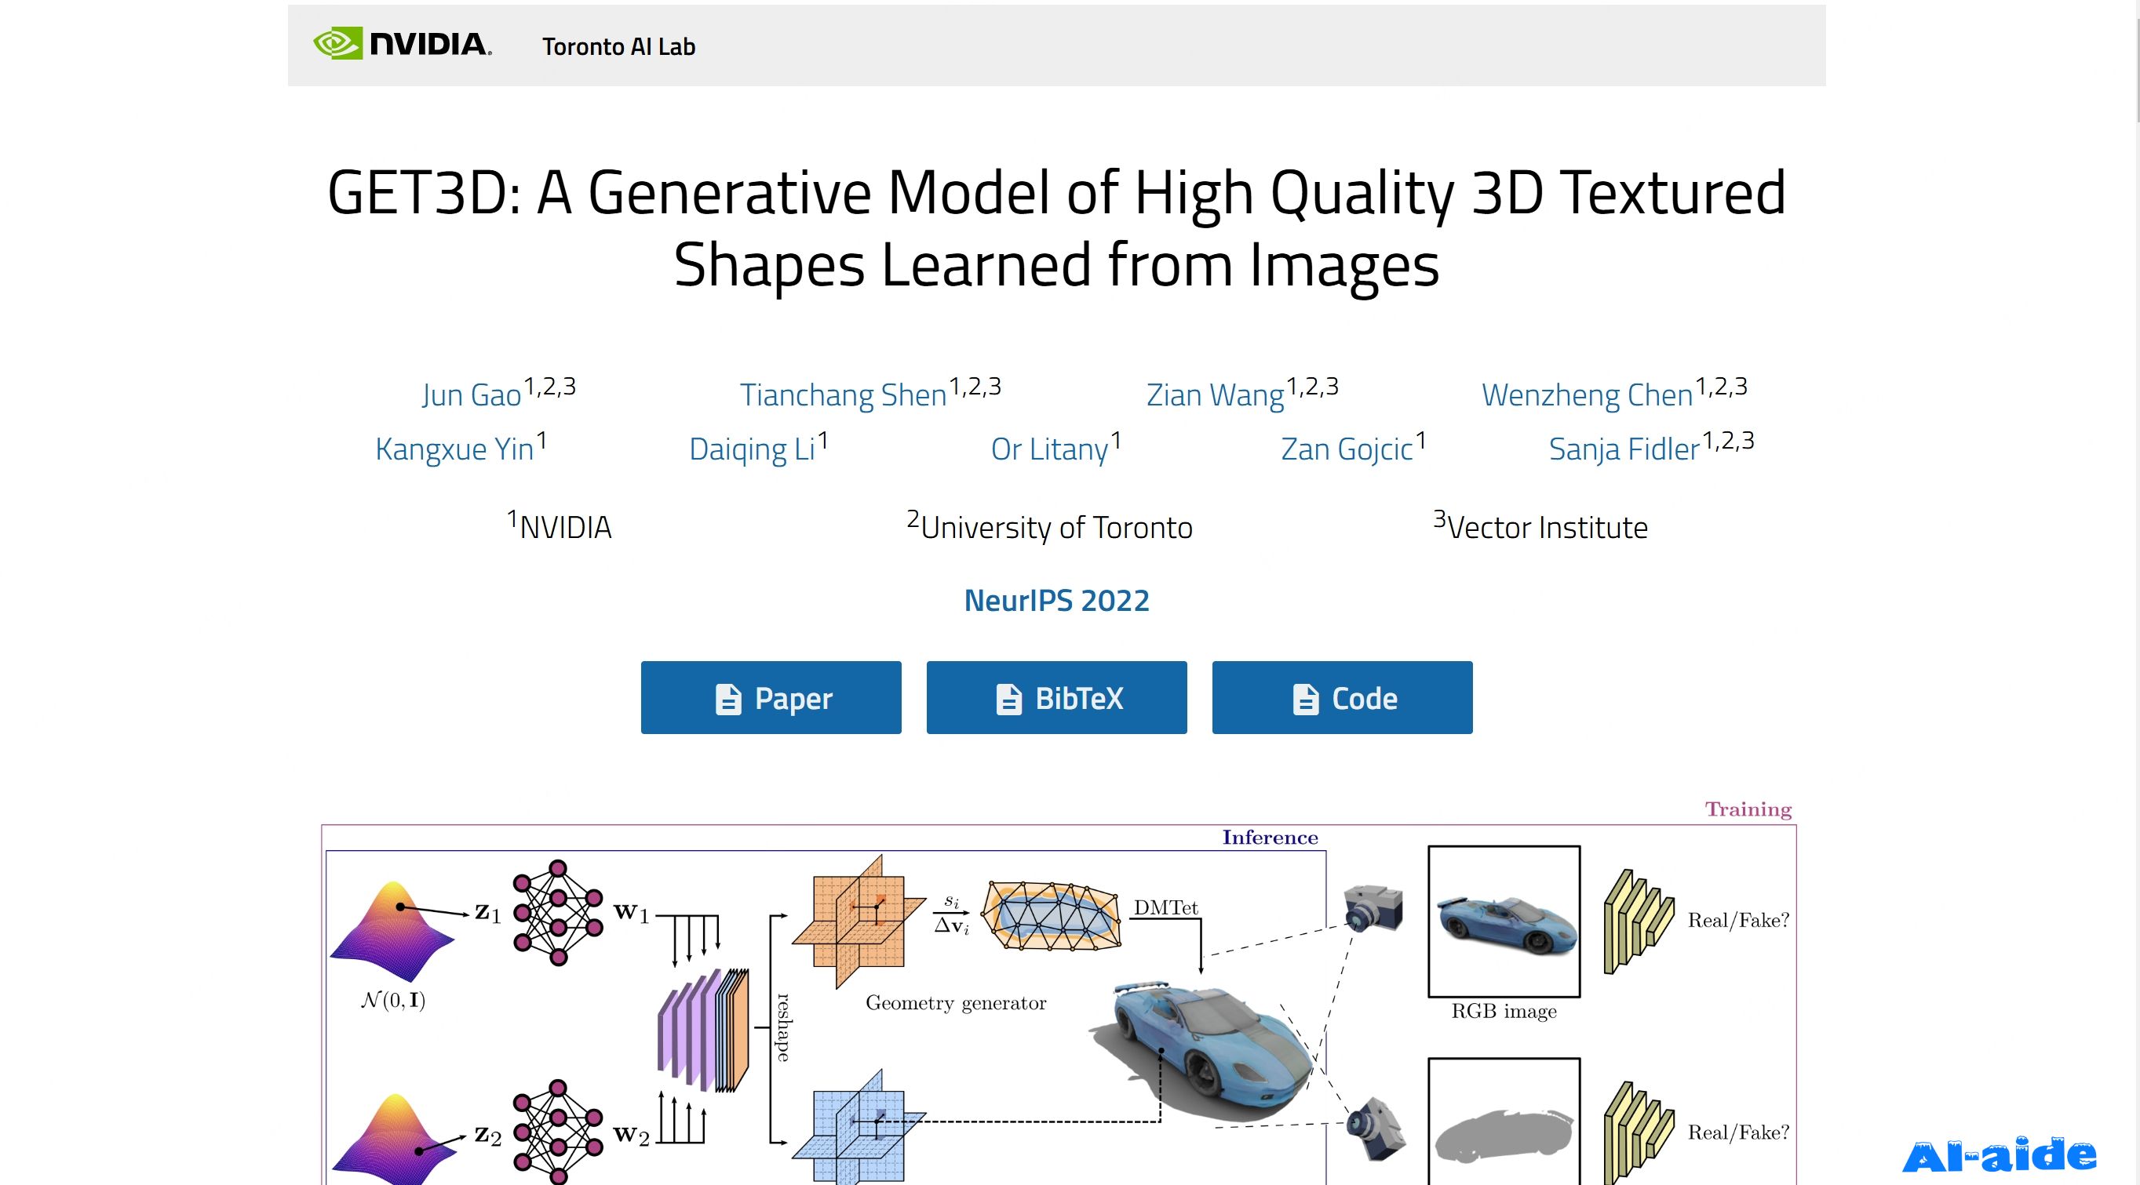
Task: Click the NVIDIA affiliation text
Action: coord(559,526)
